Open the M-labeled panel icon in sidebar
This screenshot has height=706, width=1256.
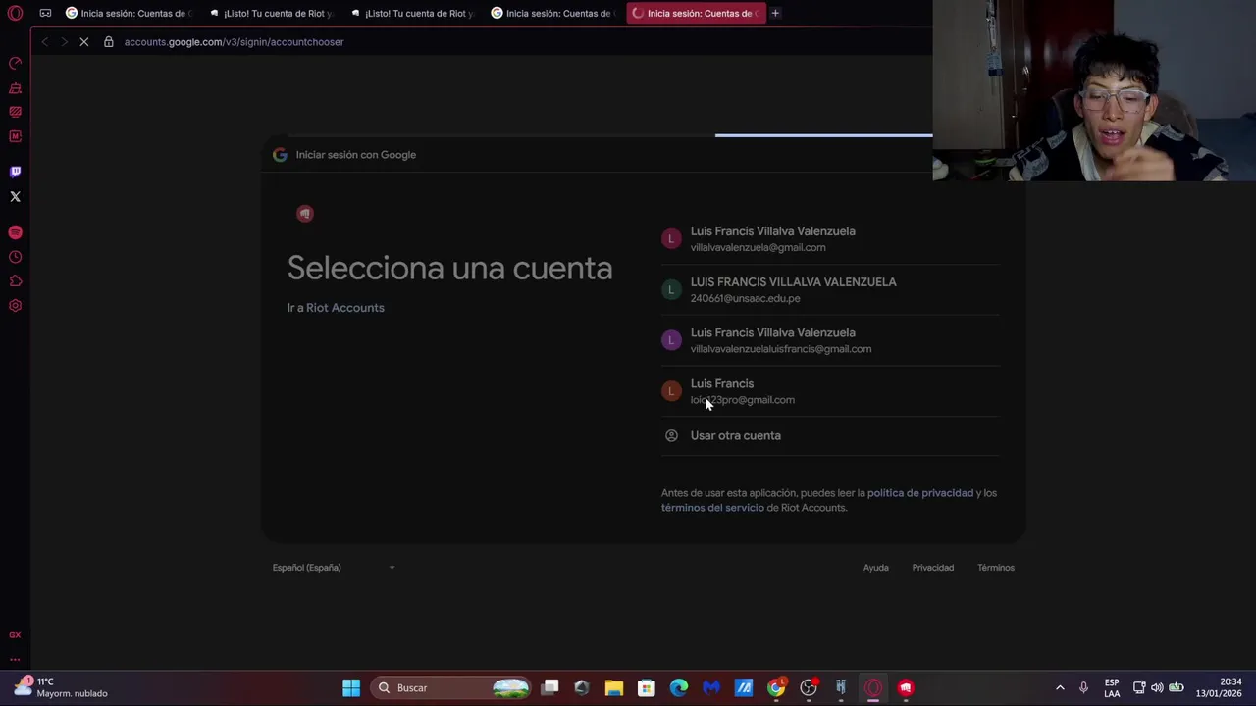(15, 136)
